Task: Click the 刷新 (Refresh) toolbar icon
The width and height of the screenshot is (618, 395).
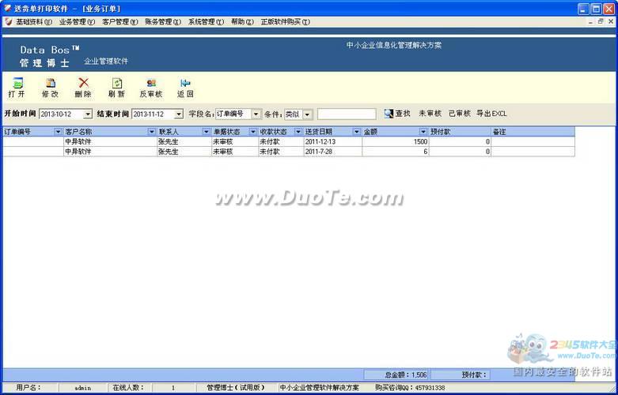Action: pos(116,83)
